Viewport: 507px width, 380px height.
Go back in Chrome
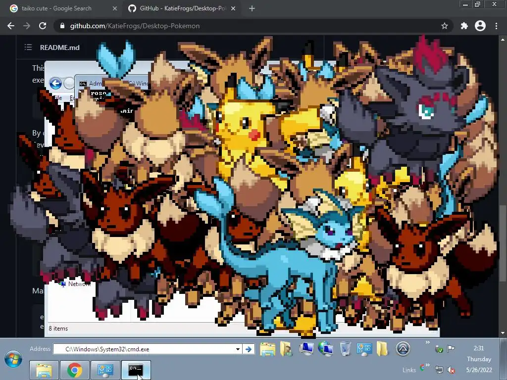click(x=11, y=26)
